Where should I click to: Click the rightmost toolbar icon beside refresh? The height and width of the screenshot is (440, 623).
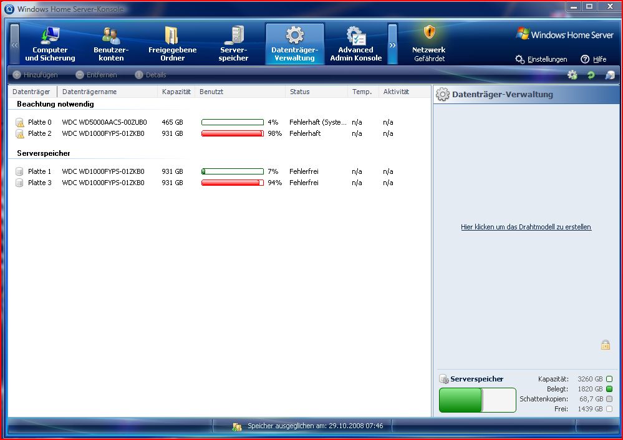pos(610,75)
